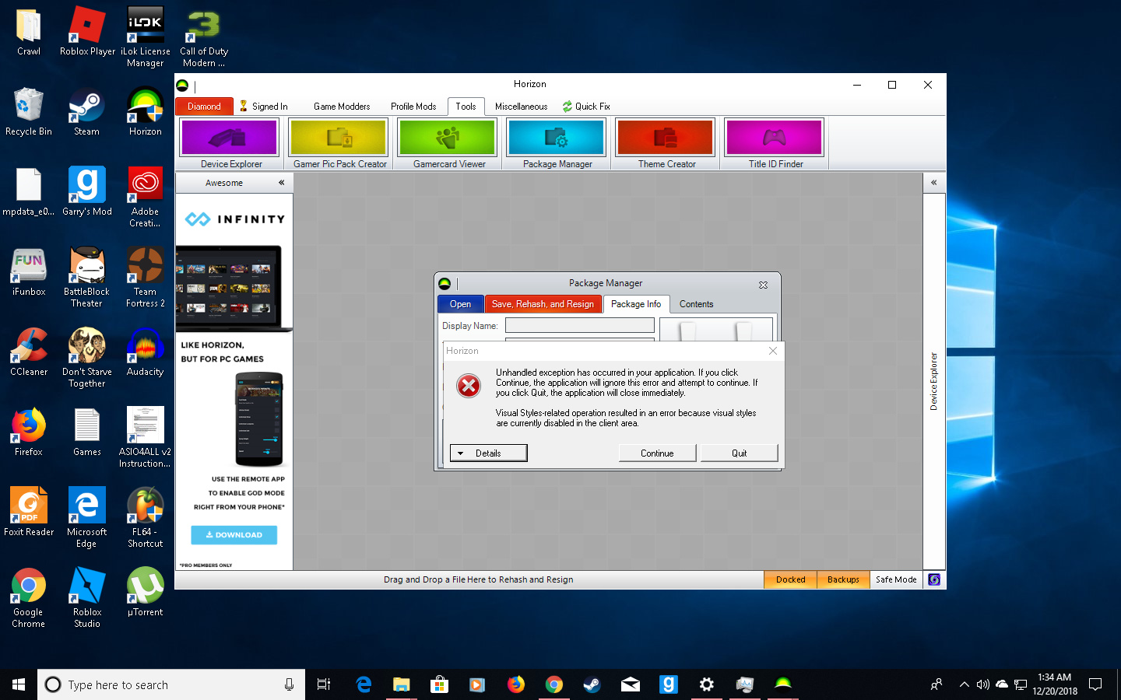Click Quit in the error dialog
1121x700 pixels.
click(739, 453)
